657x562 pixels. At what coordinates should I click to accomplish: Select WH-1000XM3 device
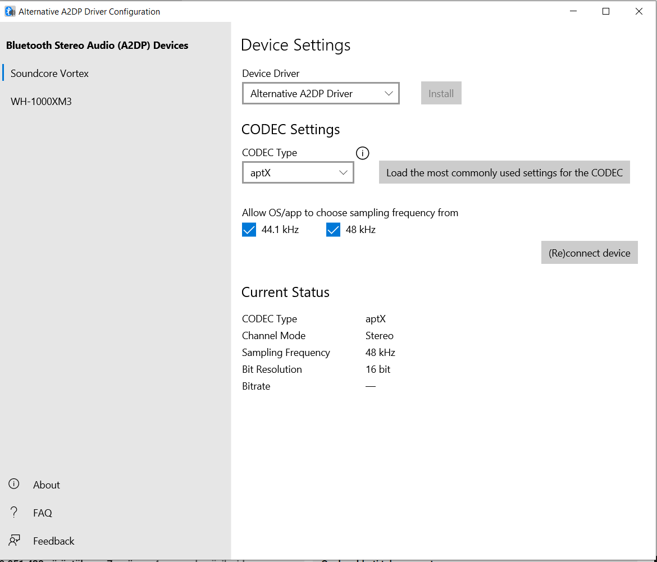115,102
